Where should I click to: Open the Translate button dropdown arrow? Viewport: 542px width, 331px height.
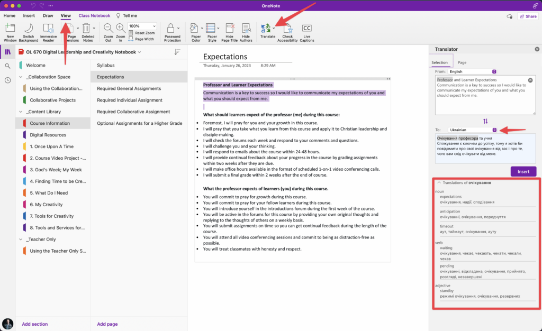tap(274, 29)
